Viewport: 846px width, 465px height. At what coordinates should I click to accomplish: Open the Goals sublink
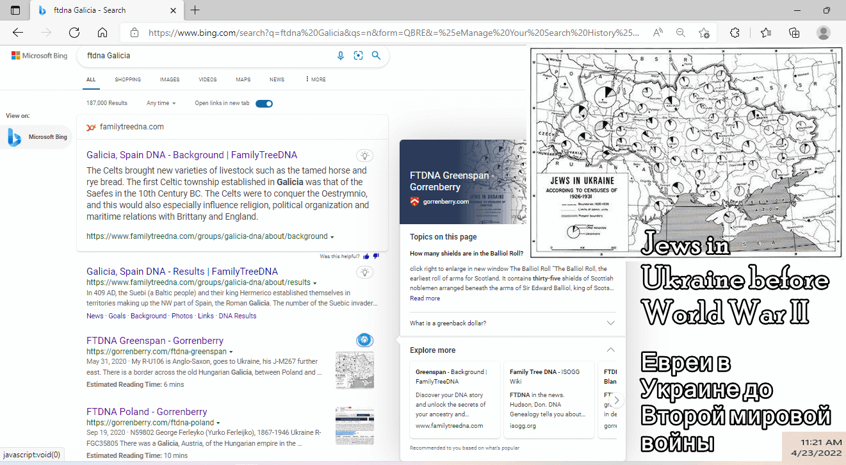pos(117,316)
